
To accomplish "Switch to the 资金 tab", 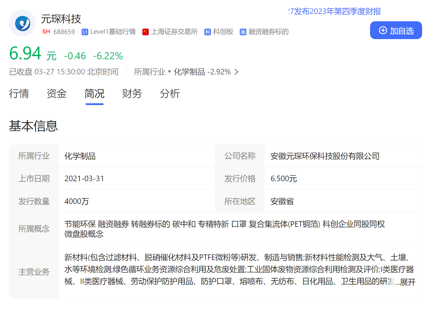I will click(57, 94).
